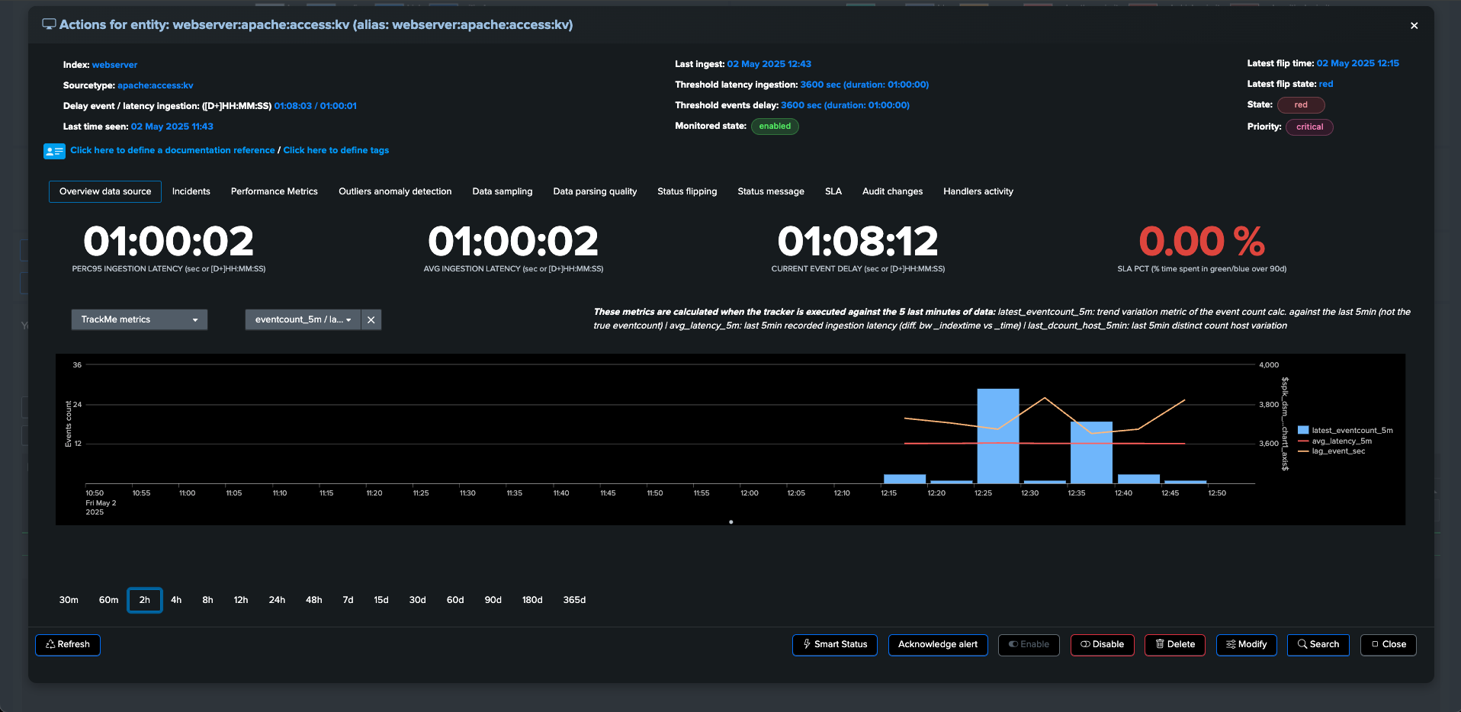The image size is (1461, 712).
Task: Expand the TrackMe metrics dropdown
Action: point(140,319)
